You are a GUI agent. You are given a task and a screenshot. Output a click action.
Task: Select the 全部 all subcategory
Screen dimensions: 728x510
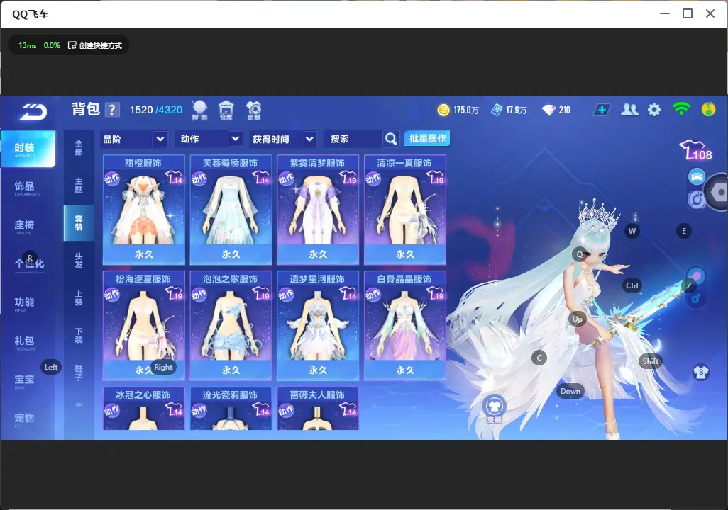click(79, 148)
